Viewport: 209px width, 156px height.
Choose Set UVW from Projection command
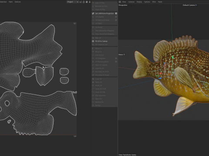point(104,13)
